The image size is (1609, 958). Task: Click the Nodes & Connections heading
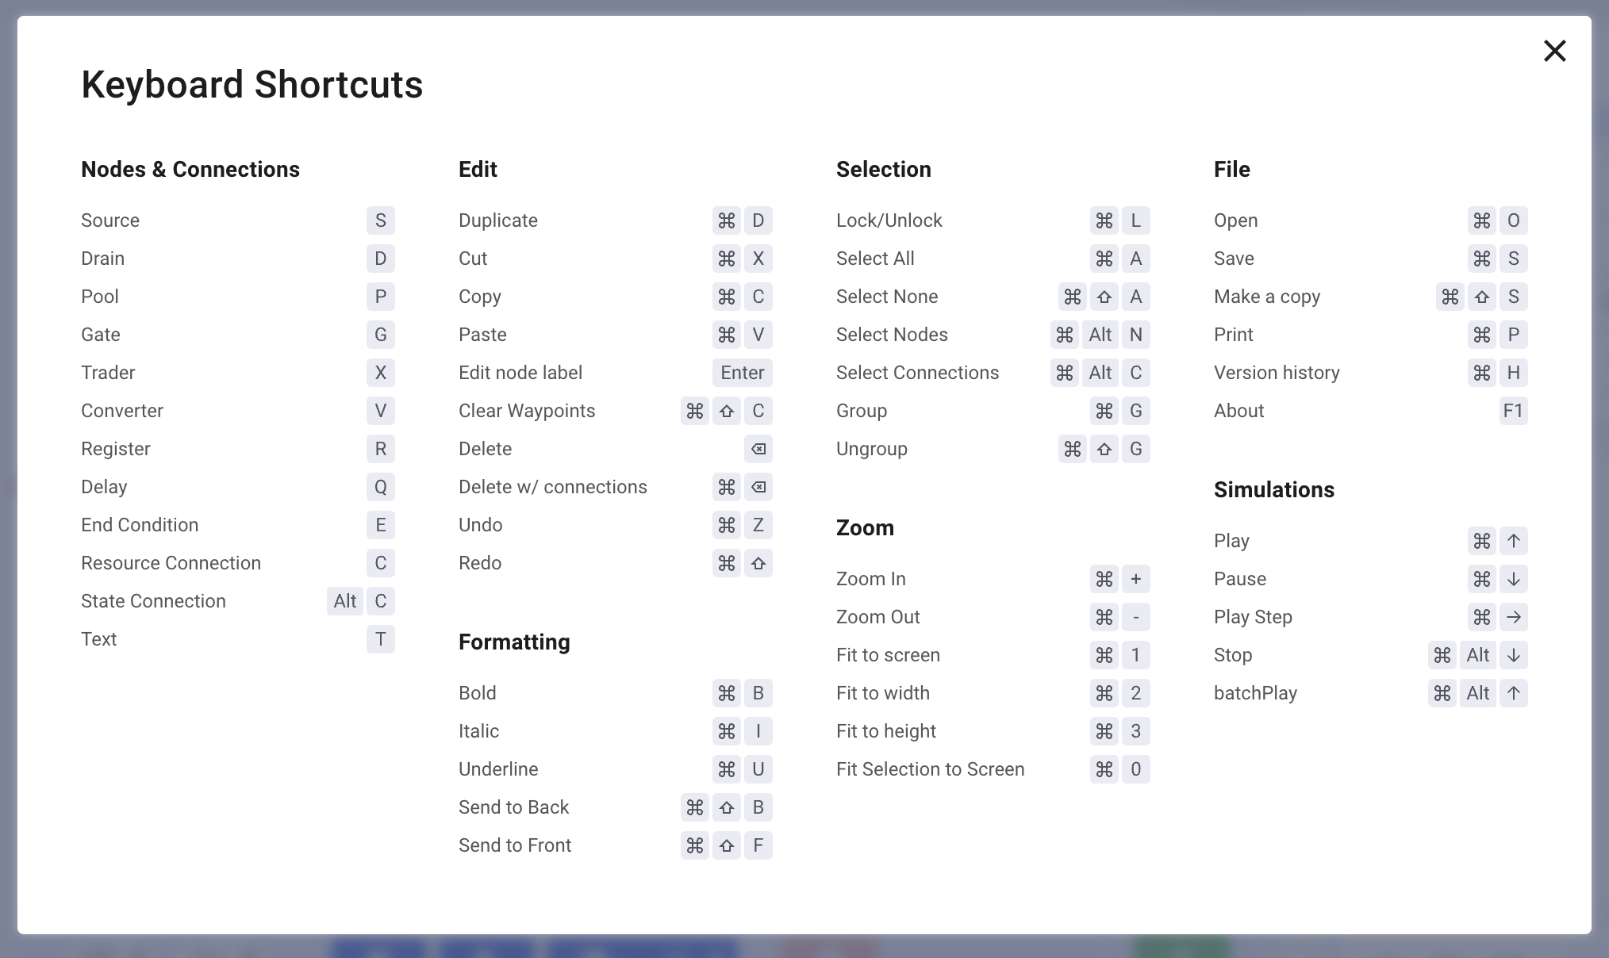tap(190, 169)
